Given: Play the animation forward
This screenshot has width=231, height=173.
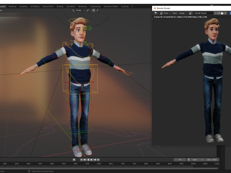Looking at the screenshot, I should 91,160.
